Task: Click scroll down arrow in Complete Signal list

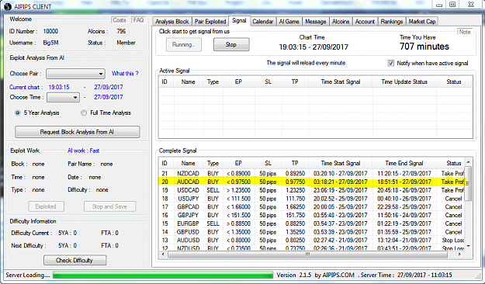Action: pyautogui.click(x=468, y=246)
